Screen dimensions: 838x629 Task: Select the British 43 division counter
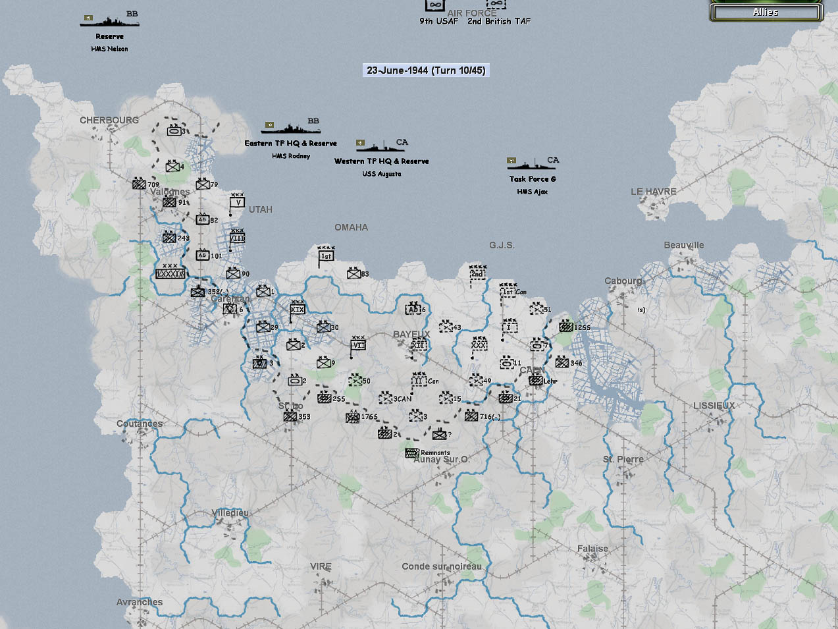(446, 326)
